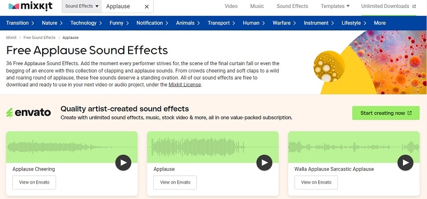Open the Music link in top navigation

click(257, 6)
